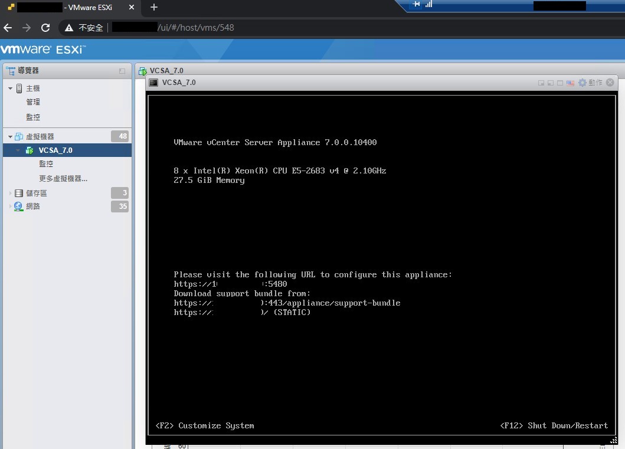
Task: Close the VMware ESXi browser tab
Action: [x=132, y=7]
